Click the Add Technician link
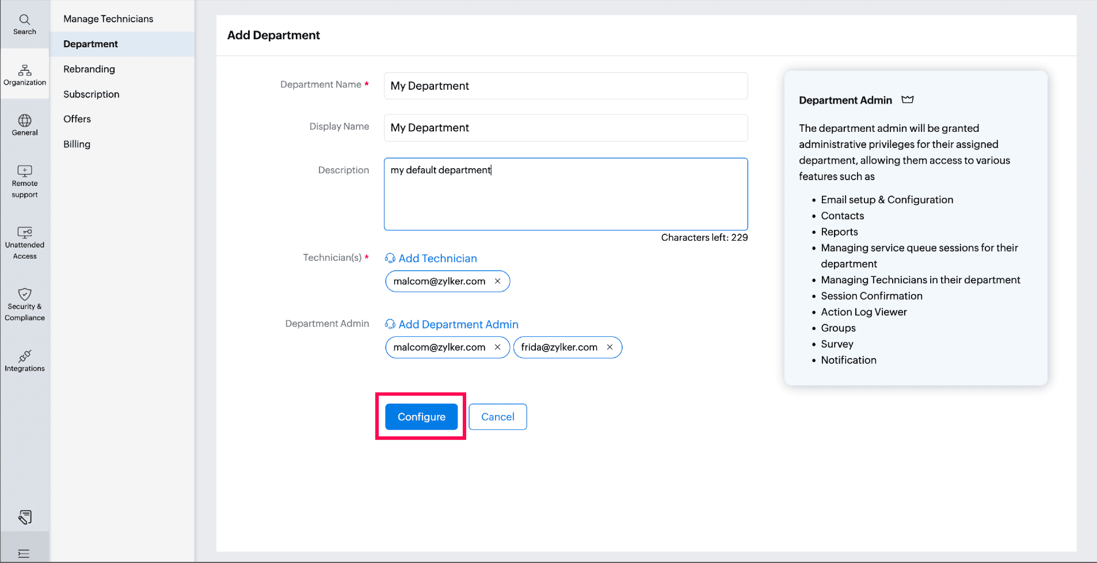This screenshot has height=563, width=1097. 437,258
